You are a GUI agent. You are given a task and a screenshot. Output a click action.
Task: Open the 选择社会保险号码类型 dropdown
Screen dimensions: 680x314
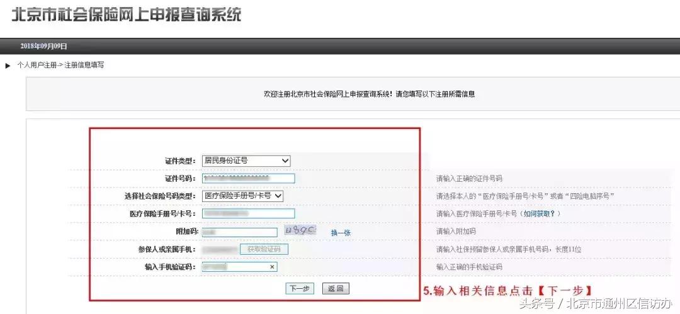[x=242, y=196]
